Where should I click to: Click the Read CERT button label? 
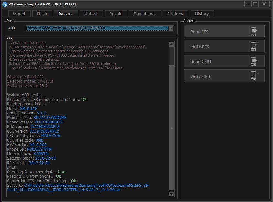coord(201,62)
